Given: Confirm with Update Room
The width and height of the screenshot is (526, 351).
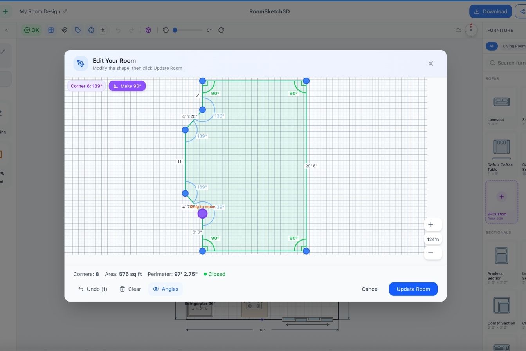Looking at the screenshot, I should point(413,289).
